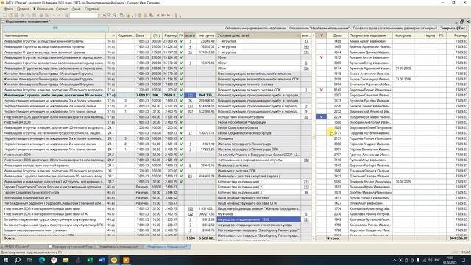471x265 pixels.
Task: Click the Cut scissors toolbar icon
Action: coord(23,15)
